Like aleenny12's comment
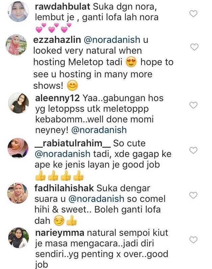Image resolution: width=212 pixels, height=269 pixels. pyautogui.click(x=193, y=105)
